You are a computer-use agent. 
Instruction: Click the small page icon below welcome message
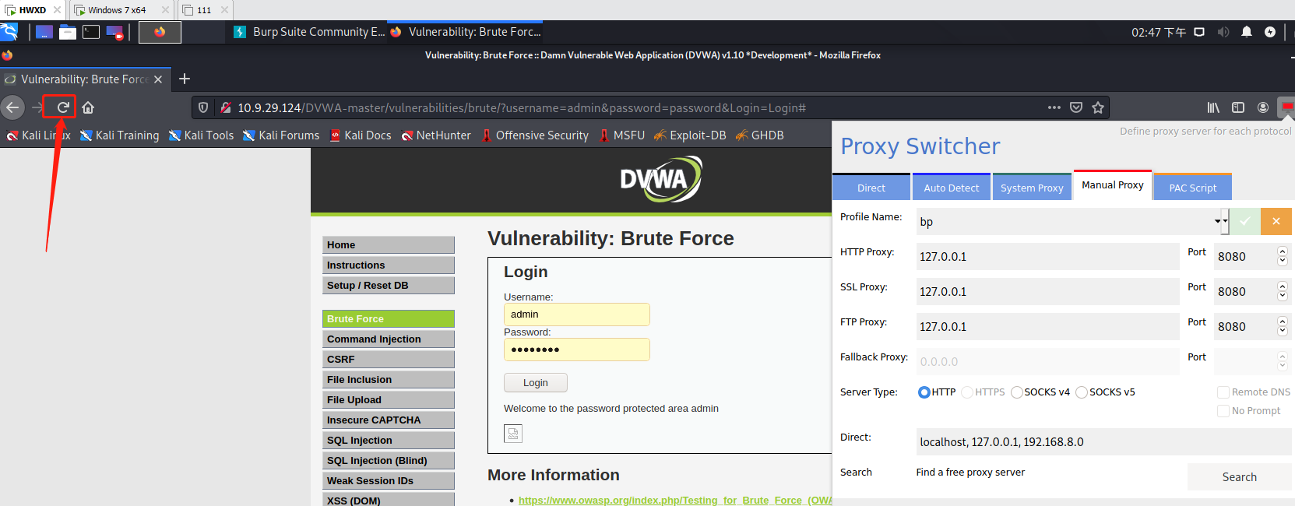click(x=513, y=433)
